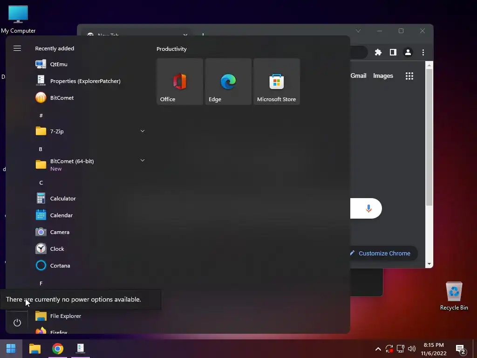Open the Calendar app
Screen dimensions: 477x358
90,215
